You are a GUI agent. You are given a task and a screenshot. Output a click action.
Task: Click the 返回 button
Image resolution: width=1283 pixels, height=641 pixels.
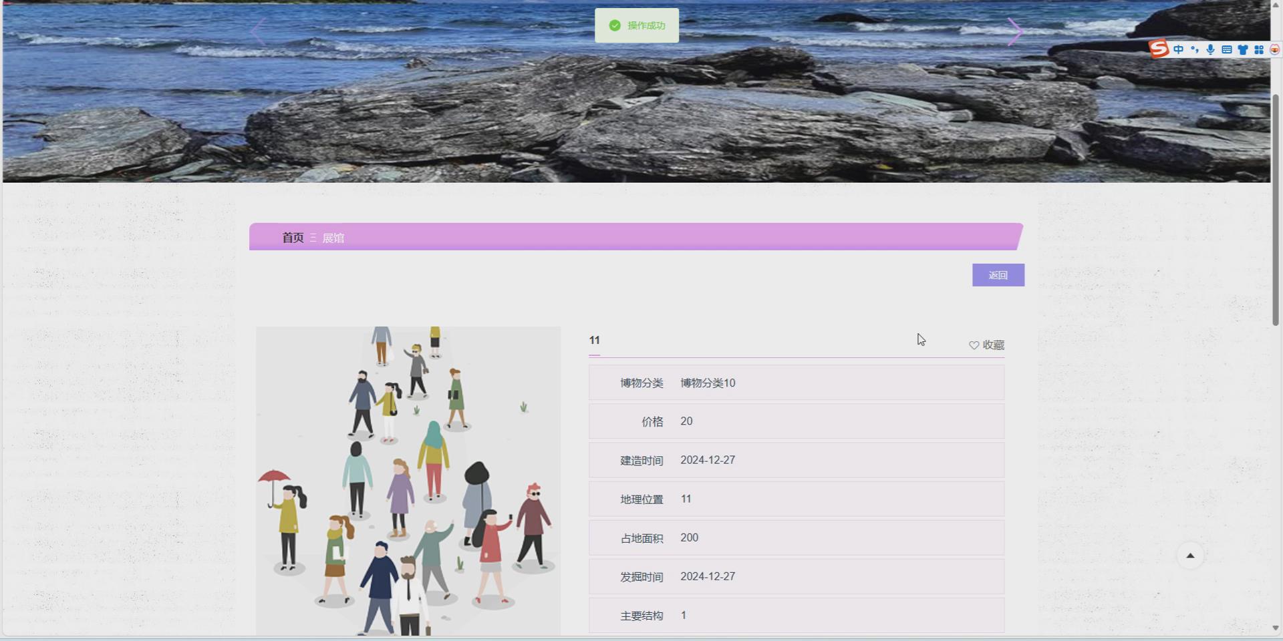click(998, 275)
